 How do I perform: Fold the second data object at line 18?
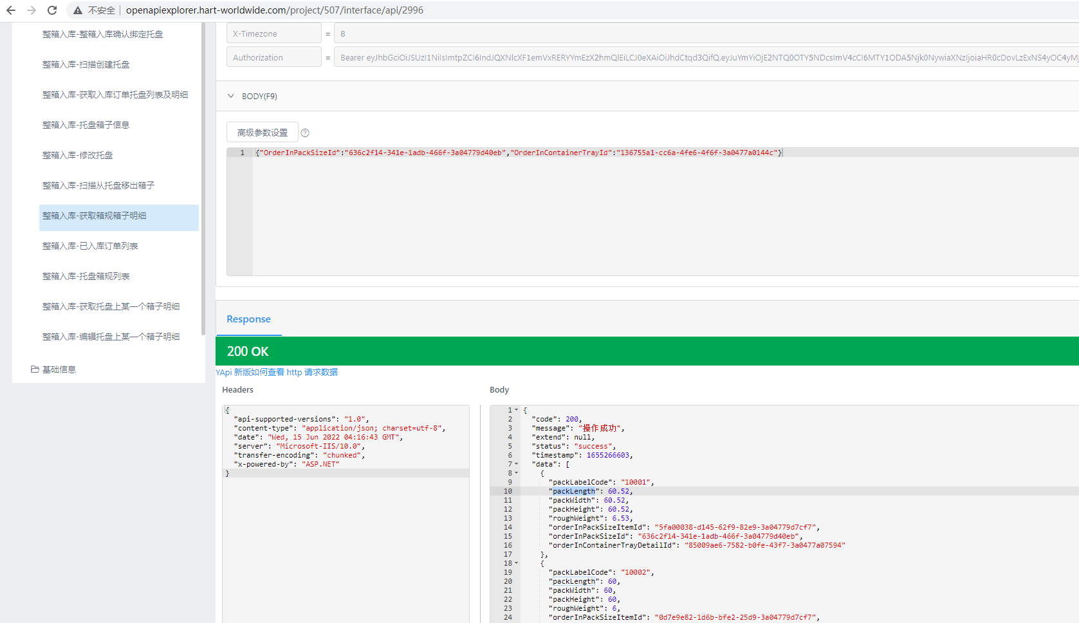pos(516,563)
